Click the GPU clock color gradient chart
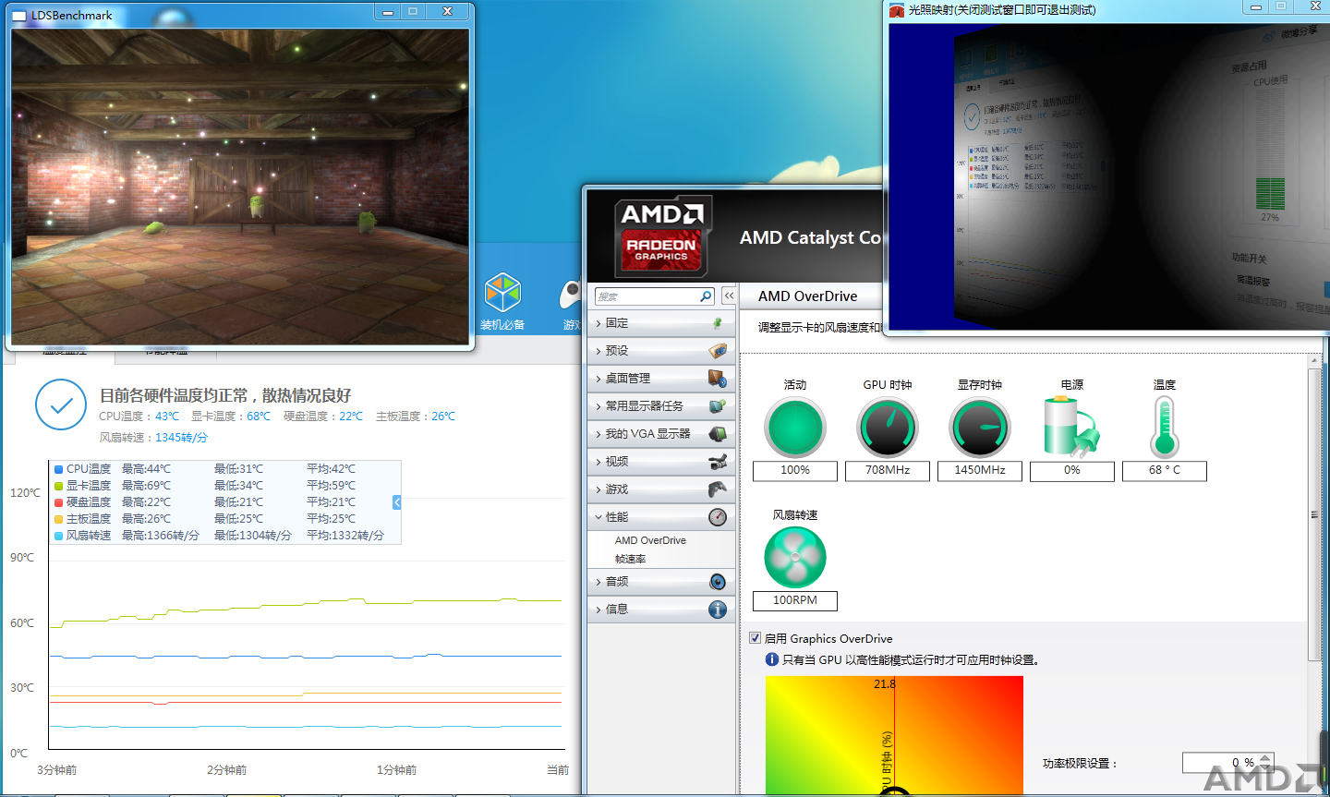1330x797 pixels. pos(894,734)
